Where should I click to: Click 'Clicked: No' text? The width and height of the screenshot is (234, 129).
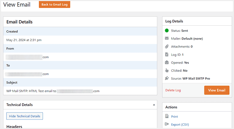pos(179,71)
